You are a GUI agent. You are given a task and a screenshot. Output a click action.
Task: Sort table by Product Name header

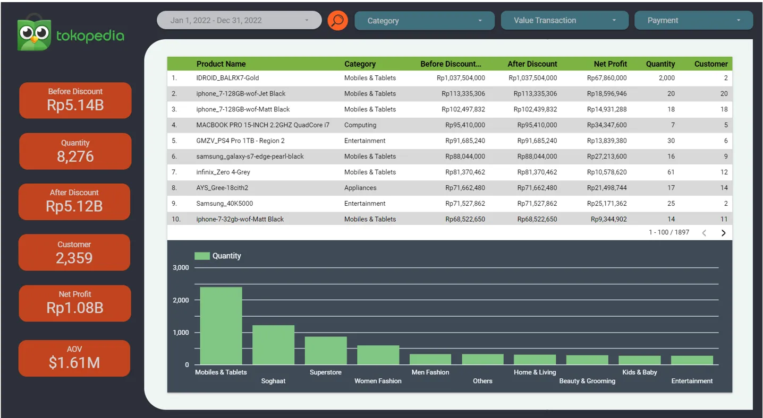tap(221, 64)
